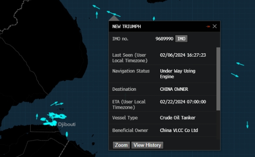This screenshot has height=157, width=255.
Task: Select the Djibouti map label
Action: (67, 125)
